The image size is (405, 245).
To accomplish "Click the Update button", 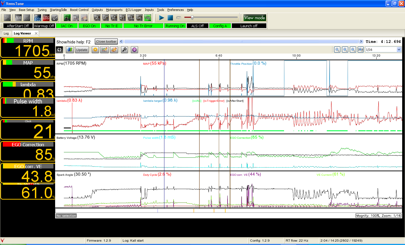I will (82, 50).
